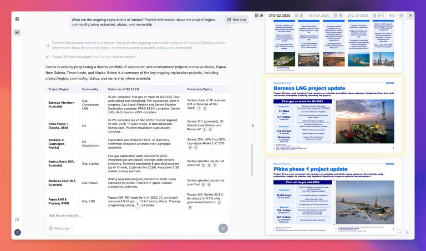Zoom in the document with plus button
The image size is (426, 251).
[x=407, y=232]
